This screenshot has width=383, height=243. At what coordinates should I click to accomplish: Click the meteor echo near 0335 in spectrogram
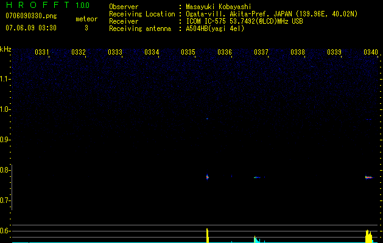click(208, 177)
